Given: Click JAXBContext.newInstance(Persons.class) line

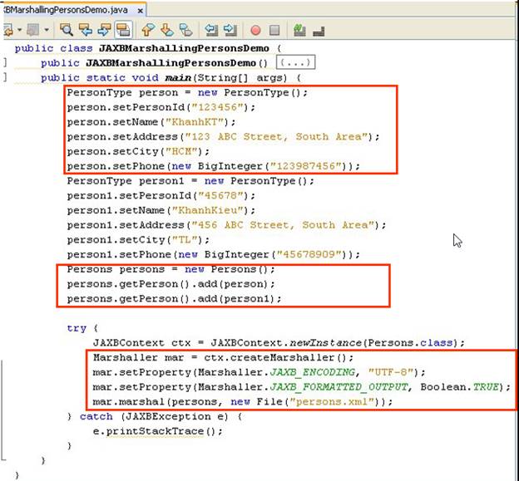Looking at the screenshot, I should coord(279,343).
